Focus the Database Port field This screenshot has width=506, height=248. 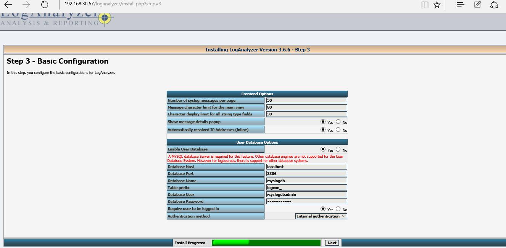click(x=307, y=173)
